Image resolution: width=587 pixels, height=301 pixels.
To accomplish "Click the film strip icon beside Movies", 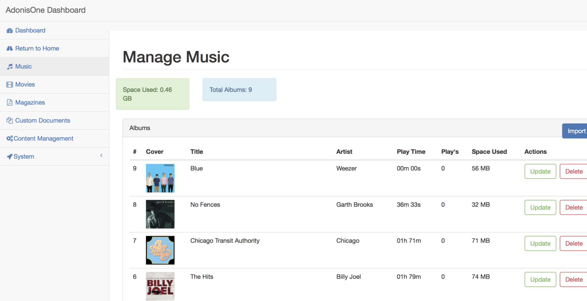I will [10, 85].
